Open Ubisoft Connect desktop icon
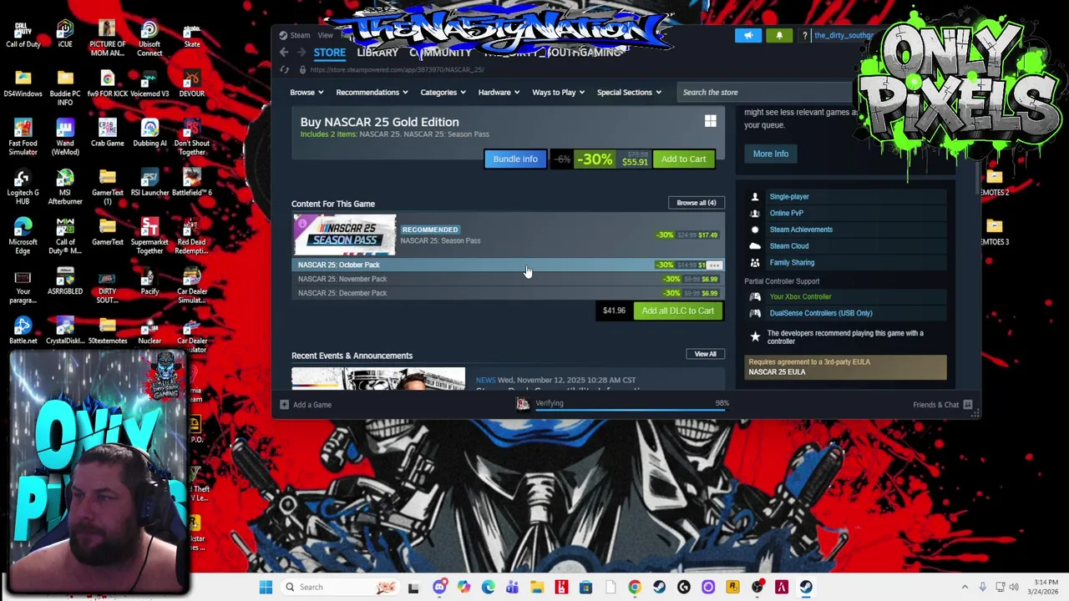 point(149,38)
